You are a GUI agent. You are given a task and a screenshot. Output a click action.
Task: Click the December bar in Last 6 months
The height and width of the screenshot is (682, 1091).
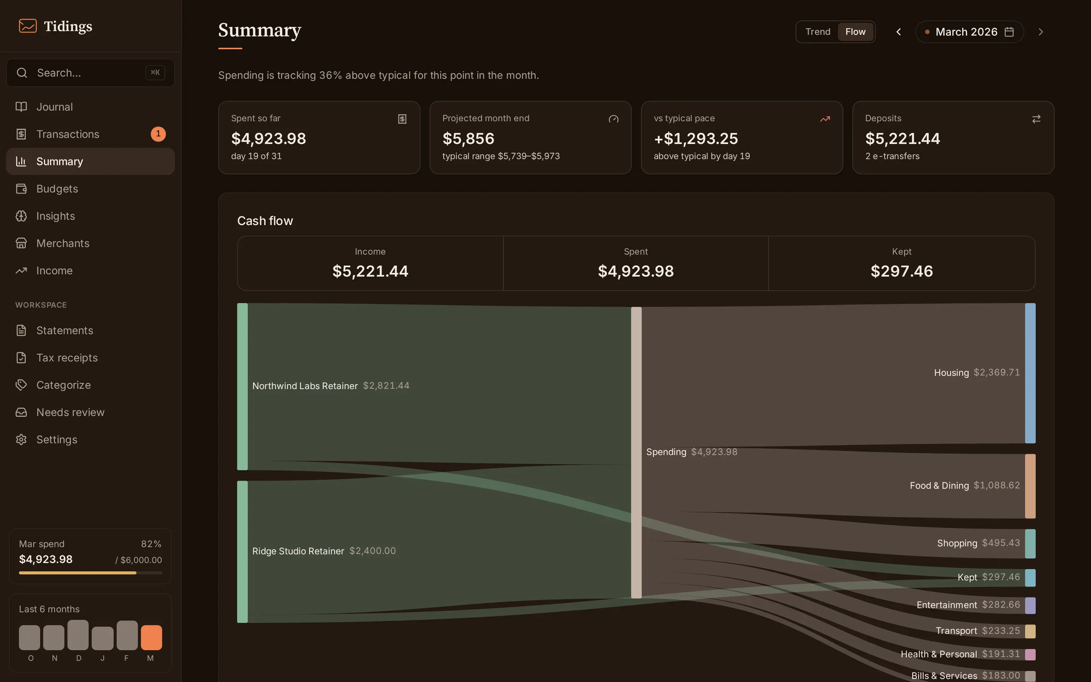[78, 635]
